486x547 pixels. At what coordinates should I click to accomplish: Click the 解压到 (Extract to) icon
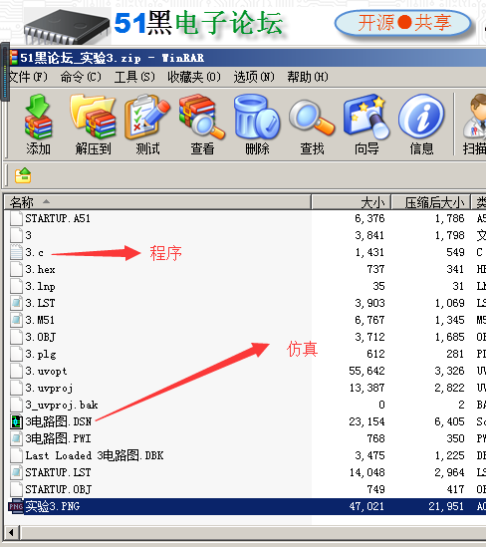coord(93,125)
